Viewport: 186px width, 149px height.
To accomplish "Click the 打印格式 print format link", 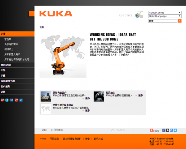I will (120, 130).
